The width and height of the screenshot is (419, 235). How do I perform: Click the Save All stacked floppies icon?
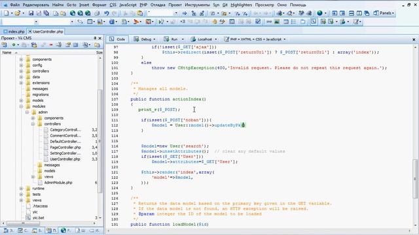pos(46,13)
